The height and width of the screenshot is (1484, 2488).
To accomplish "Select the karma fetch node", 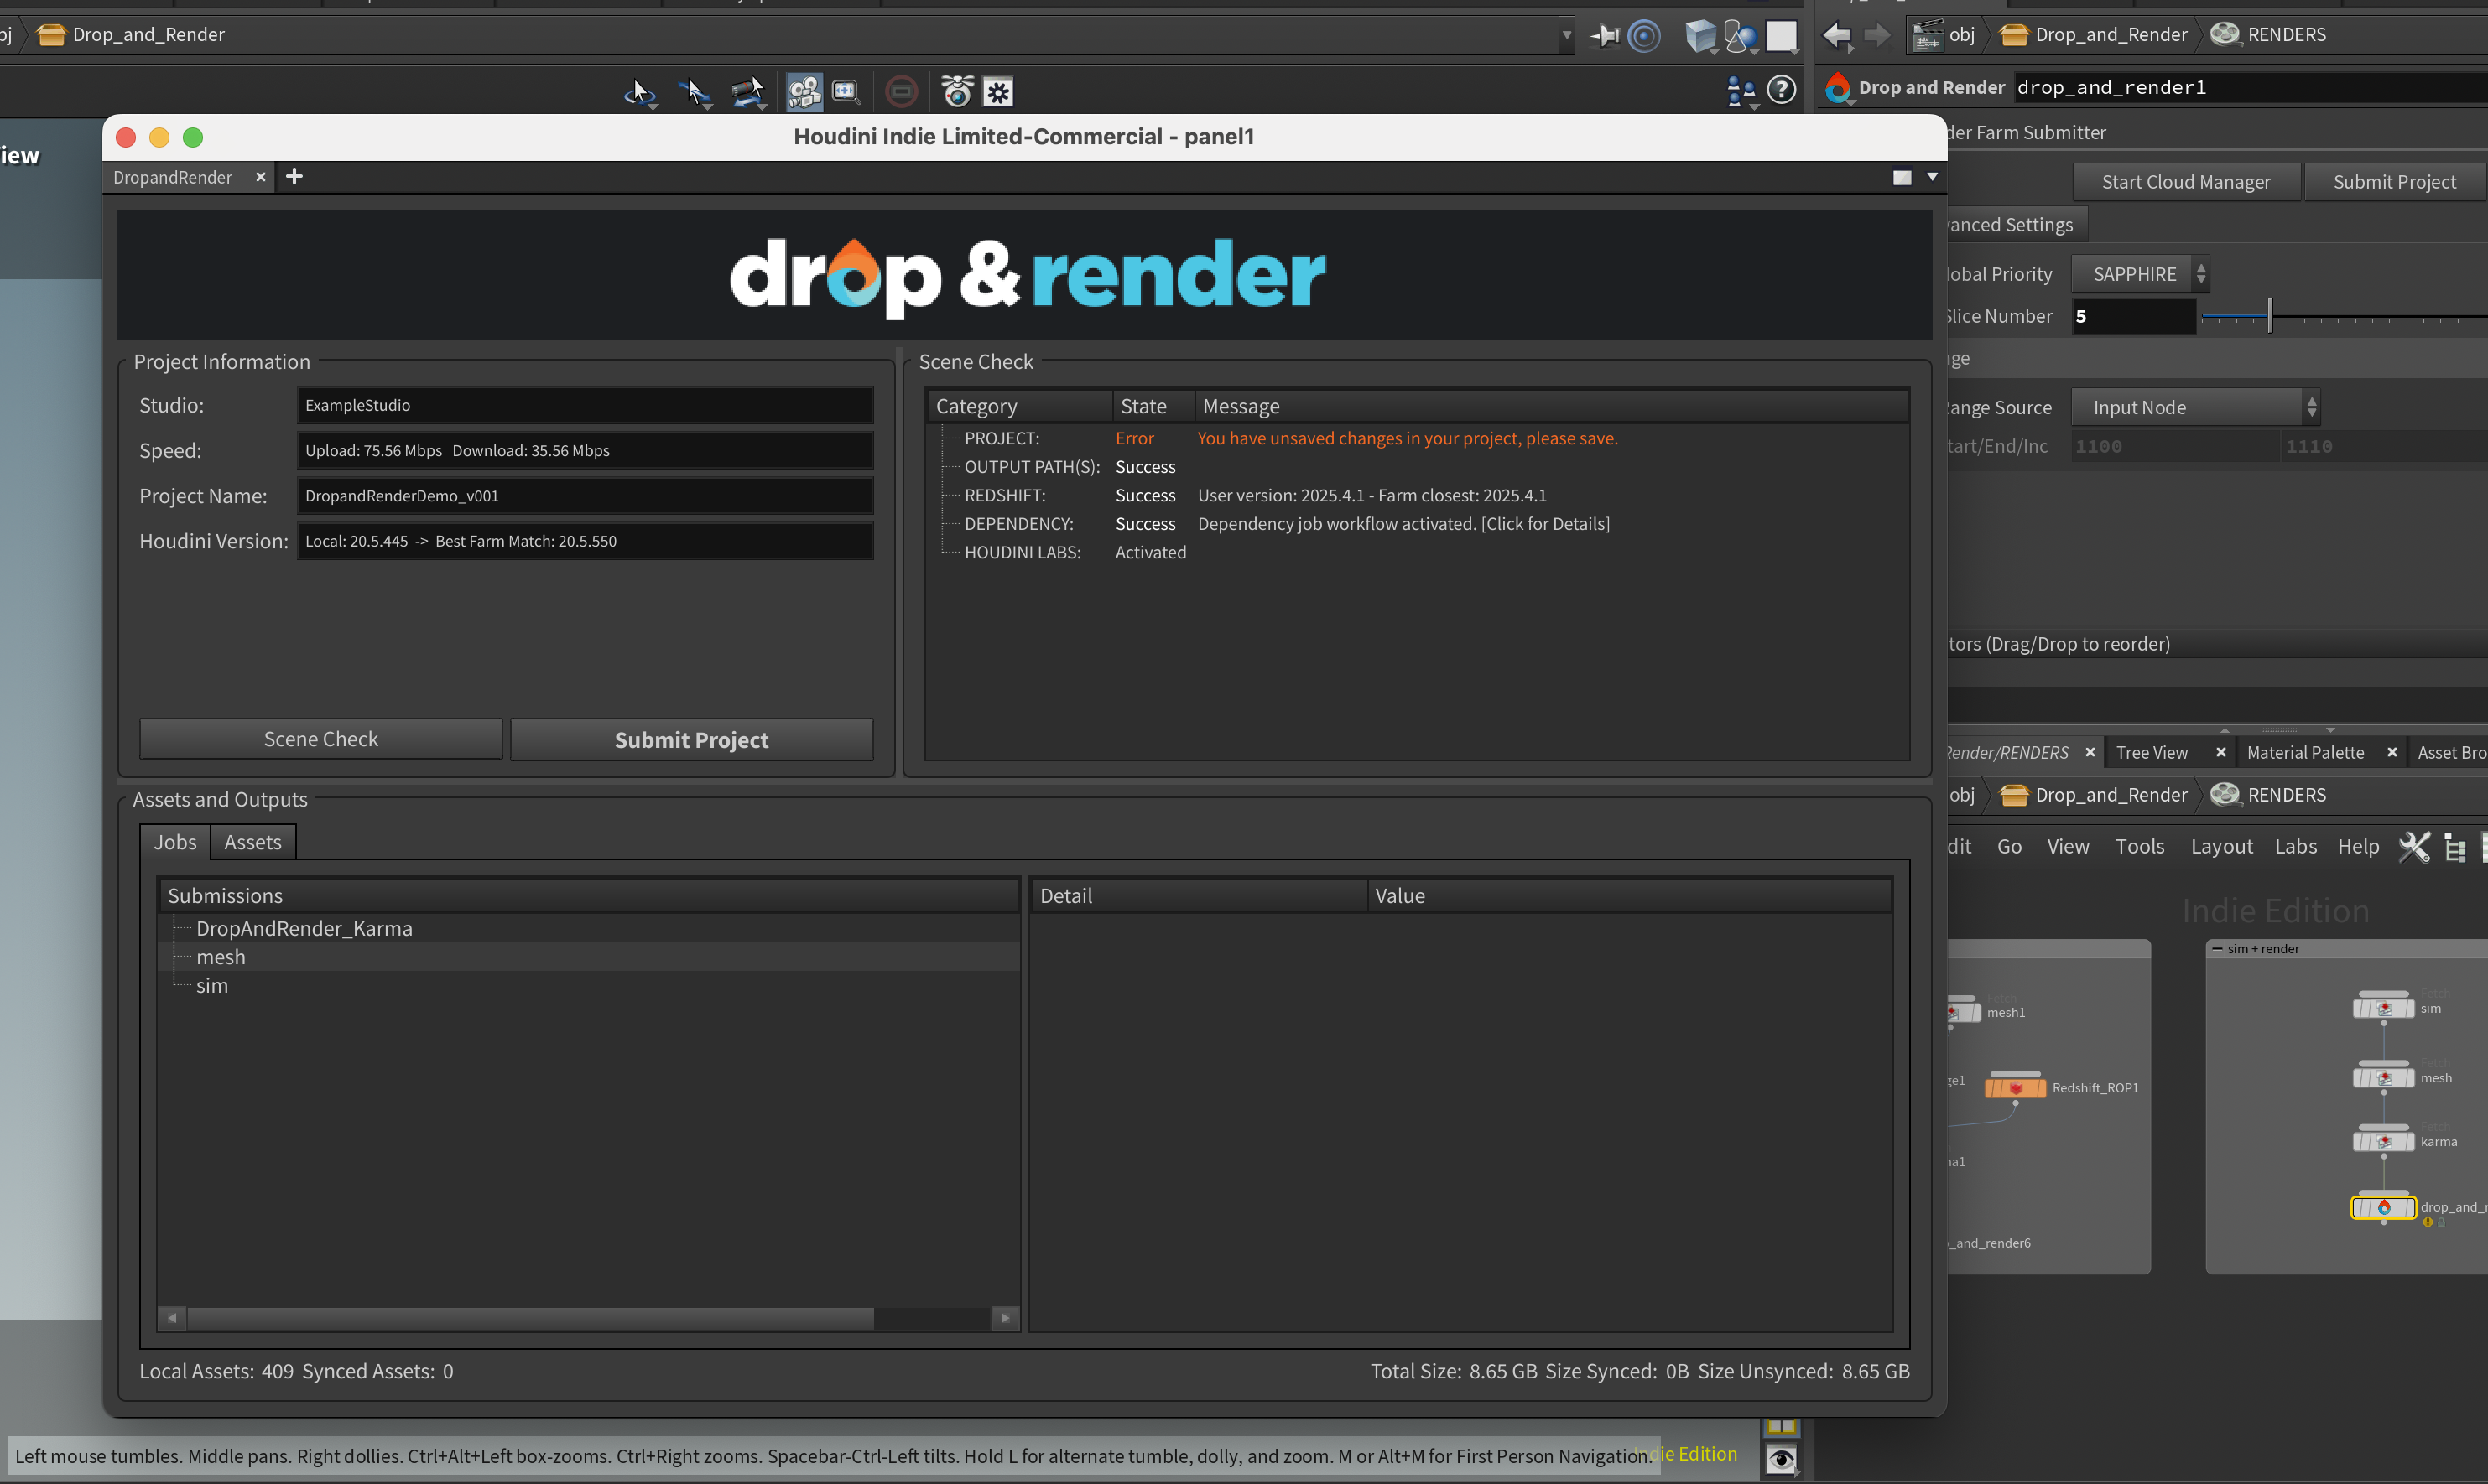I will click(2384, 1141).
